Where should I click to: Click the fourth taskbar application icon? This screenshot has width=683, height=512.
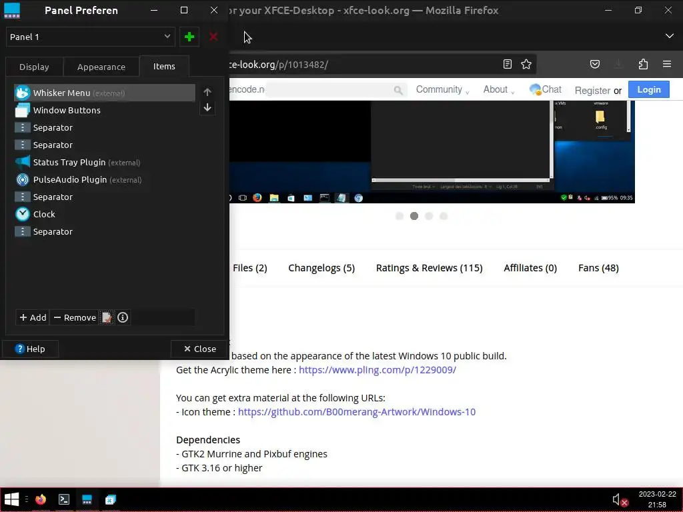pyautogui.click(x=111, y=499)
